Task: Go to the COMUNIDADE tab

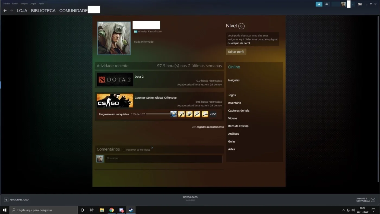Action: pos(73,11)
